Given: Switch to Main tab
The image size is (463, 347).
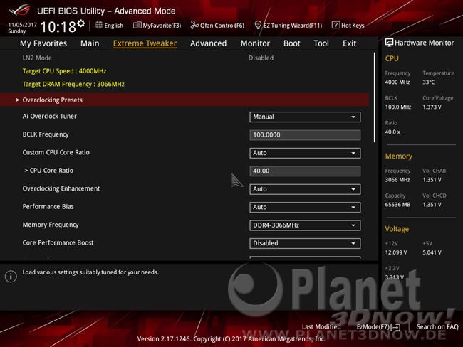Looking at the screenshot, I should (x=90, y=43).
